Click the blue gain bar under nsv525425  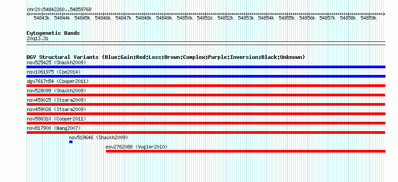[206, 67]
